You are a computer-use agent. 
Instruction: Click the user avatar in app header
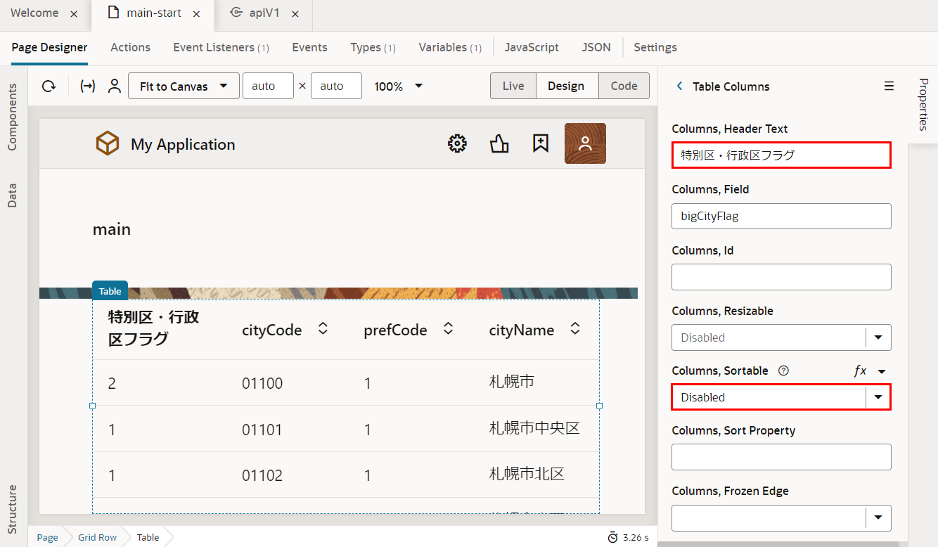pos(585,143)
